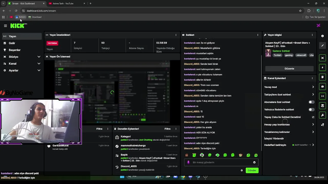Open a new browser tab
Image resolution: width=328 pixels, height=184 pixels.
click(x=90, y=4)
